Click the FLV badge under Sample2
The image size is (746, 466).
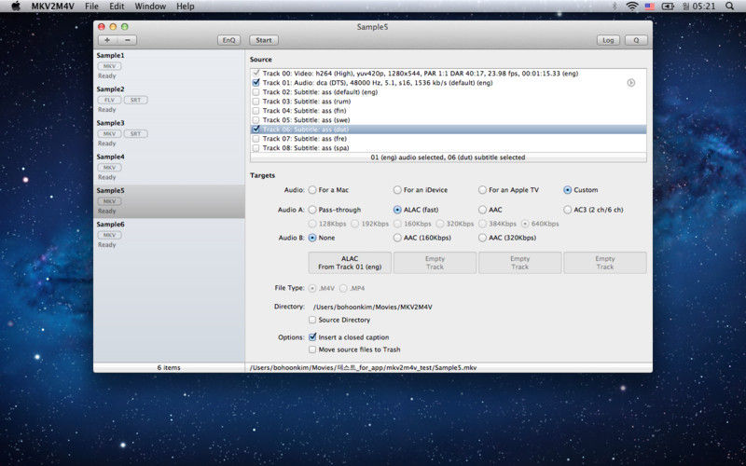point(109,100)
